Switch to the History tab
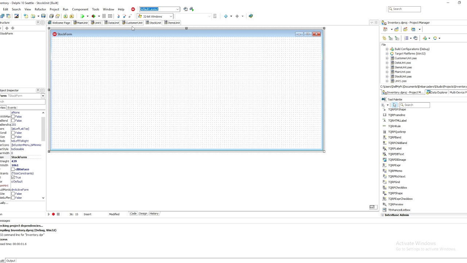467x263 pixels. tap(154, 214)
